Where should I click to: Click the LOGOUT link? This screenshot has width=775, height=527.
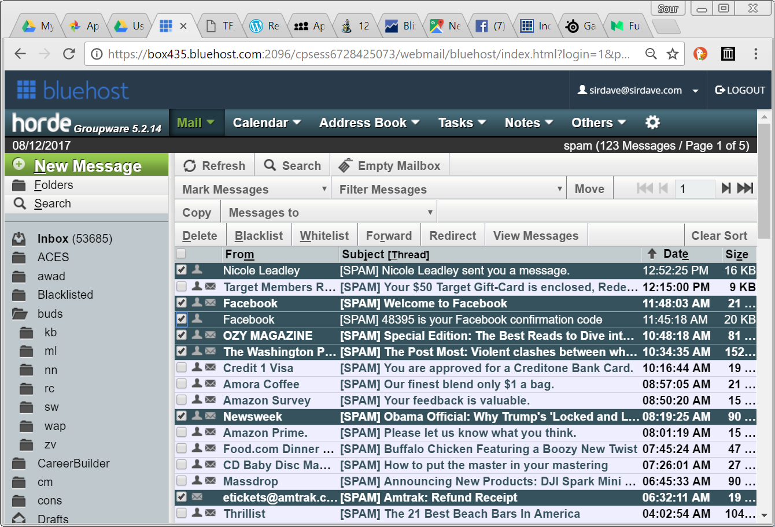tap(740, 91)
